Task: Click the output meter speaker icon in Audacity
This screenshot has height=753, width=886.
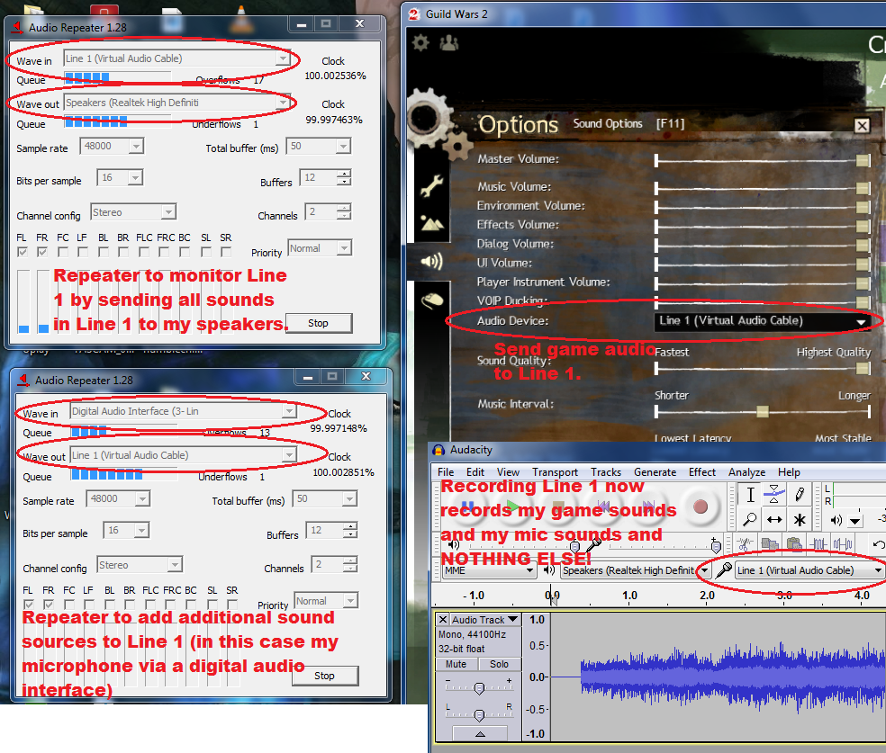Action: tap(836, 520)
